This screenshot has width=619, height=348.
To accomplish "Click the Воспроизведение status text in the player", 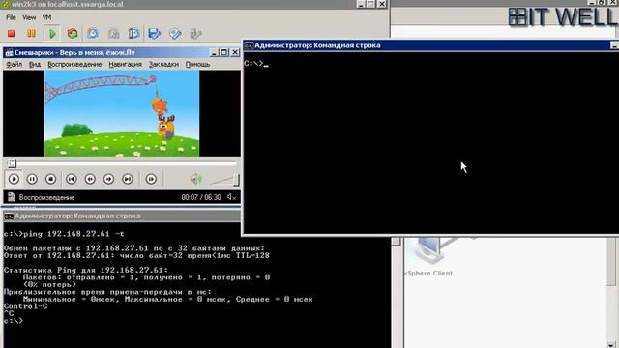I will [x=46, y=197].
